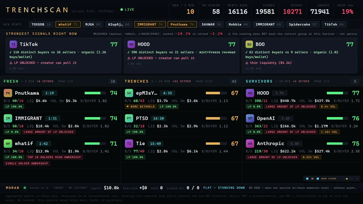This screenshot has height=204, width=363.
Task: Click the epM3sY age timer 6:35
Action: pos(168,93)
